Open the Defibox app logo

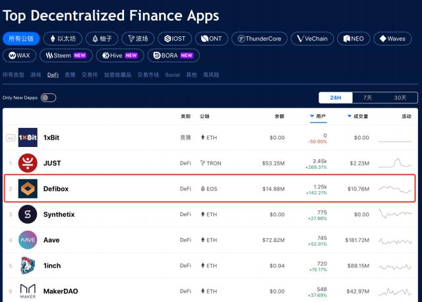click(x=28, y=189)
